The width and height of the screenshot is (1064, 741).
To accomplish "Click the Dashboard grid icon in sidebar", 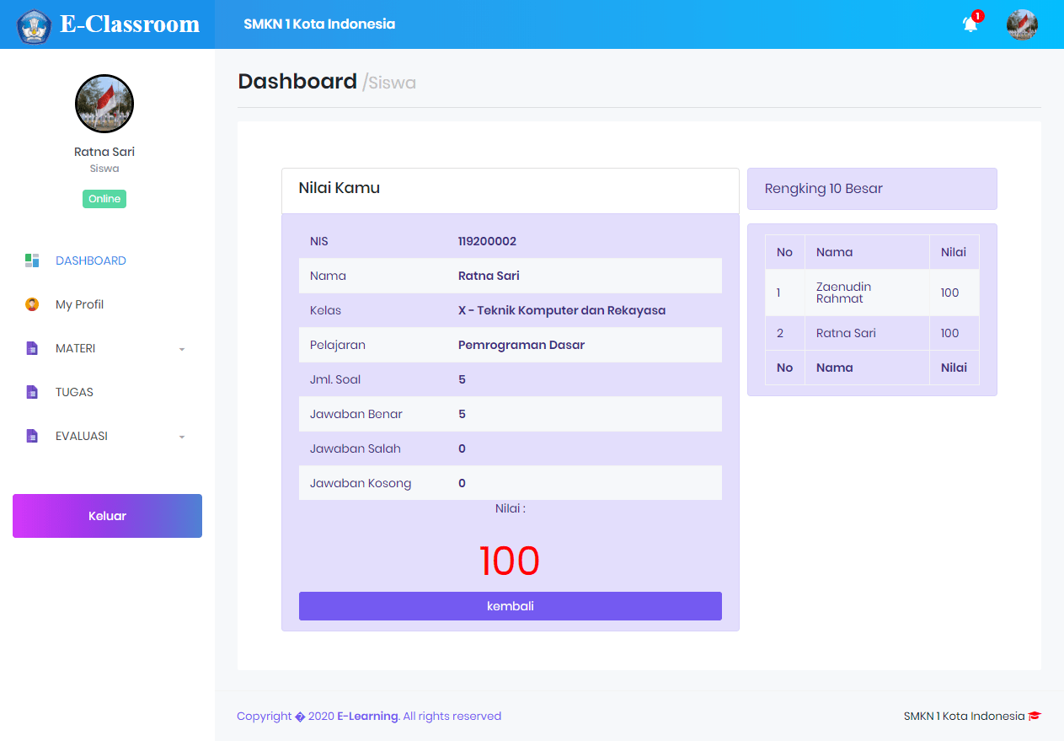I will (32, 260).
